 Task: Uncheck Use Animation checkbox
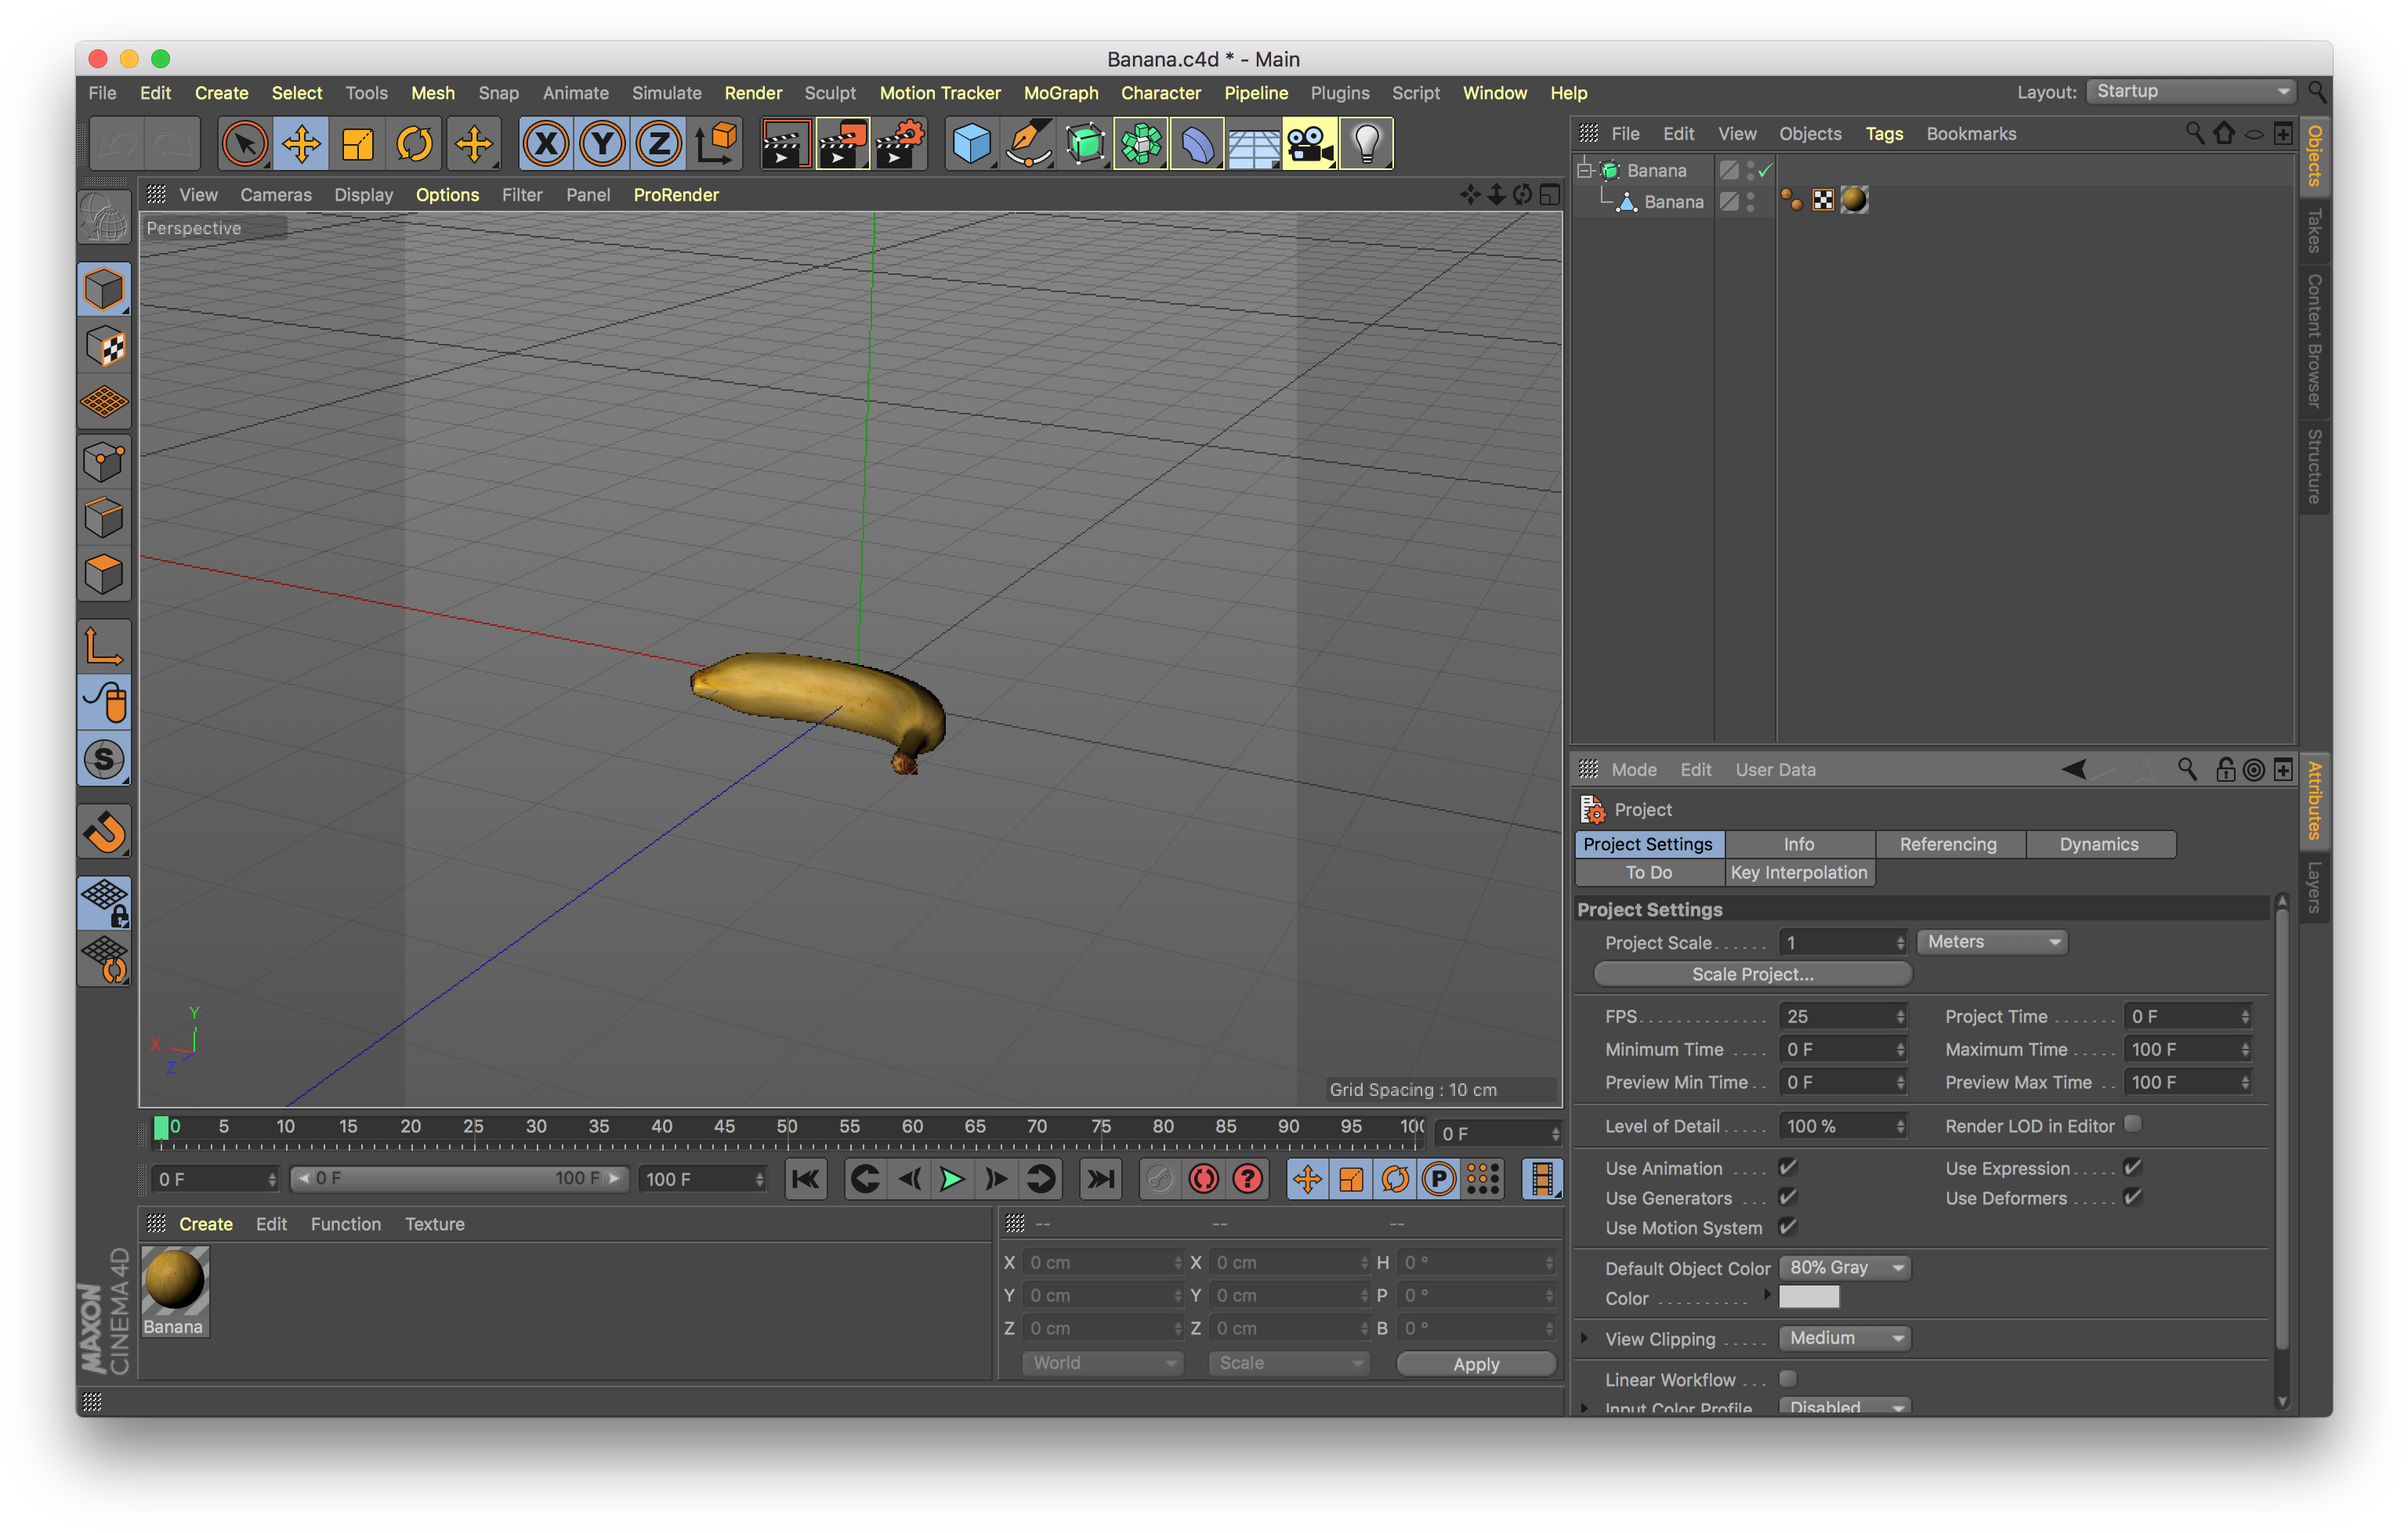coord(1788,1167)
